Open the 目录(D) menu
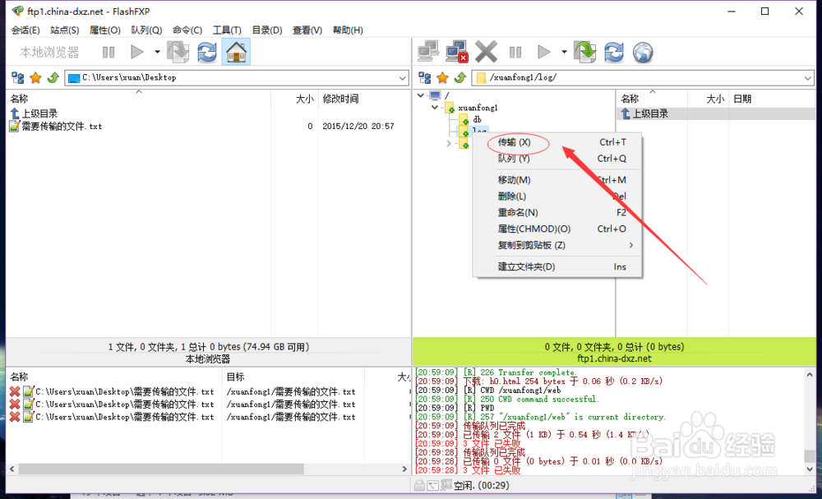 click(x=267, y=30)
